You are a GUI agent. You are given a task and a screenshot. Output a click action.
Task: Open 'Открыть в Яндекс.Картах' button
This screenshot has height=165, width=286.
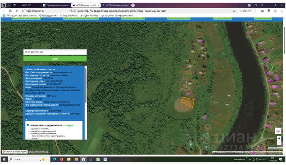[15, 152]
